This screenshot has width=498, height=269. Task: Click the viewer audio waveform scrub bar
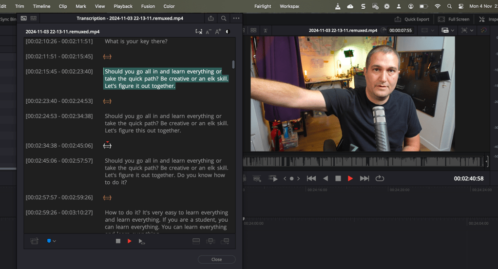point(364,161)
